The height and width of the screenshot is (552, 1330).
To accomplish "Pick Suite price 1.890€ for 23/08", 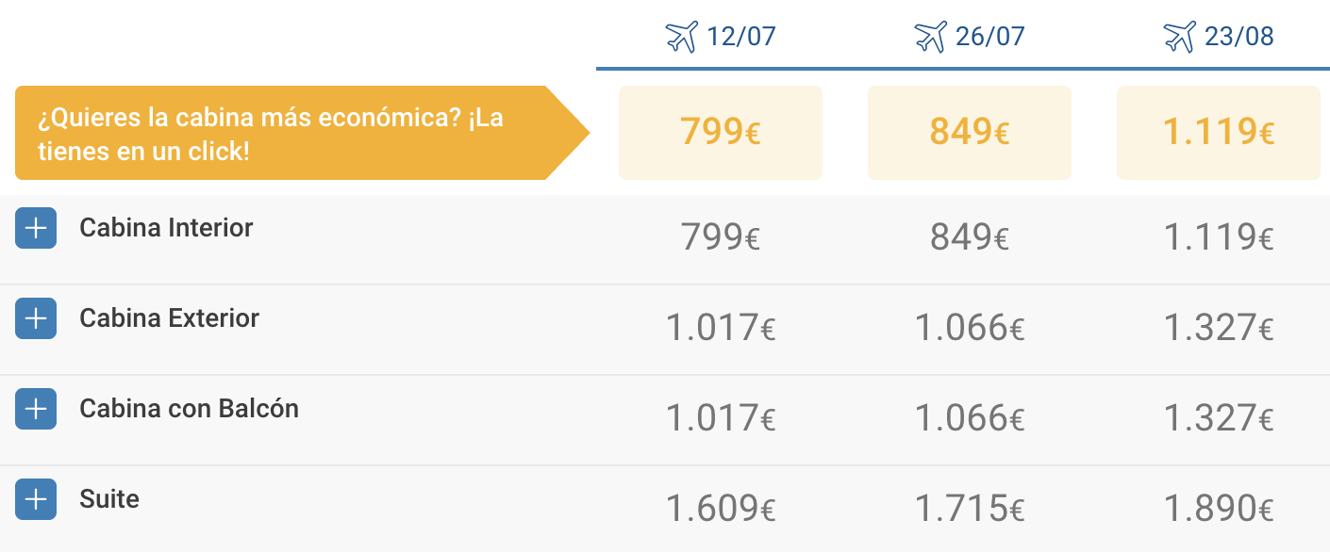I will [1219, 509].
